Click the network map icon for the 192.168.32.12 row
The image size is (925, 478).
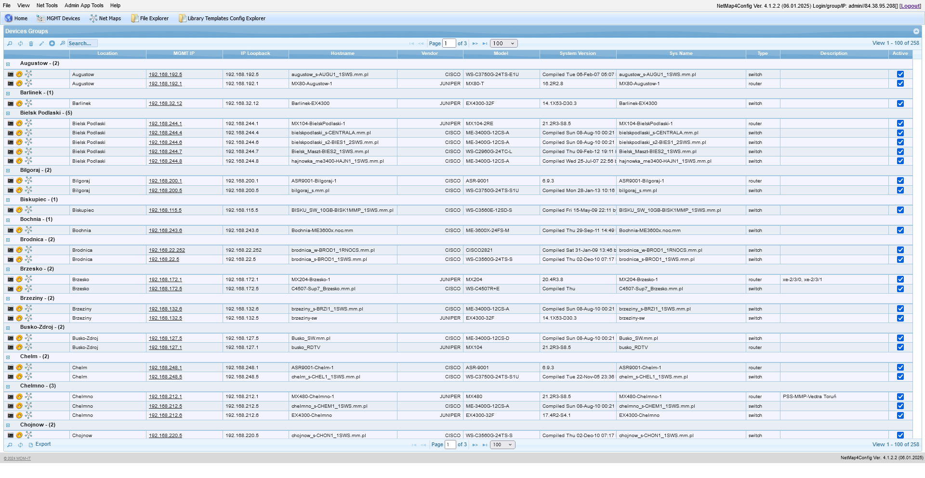[x=28, y=103]
